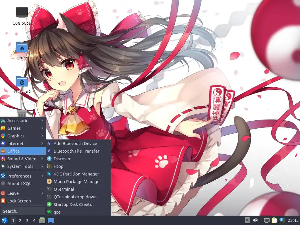Open the Computer desktop icon
Image resolution: width=300 pixels, height=225 pixels.
click(x=22, y=16)
